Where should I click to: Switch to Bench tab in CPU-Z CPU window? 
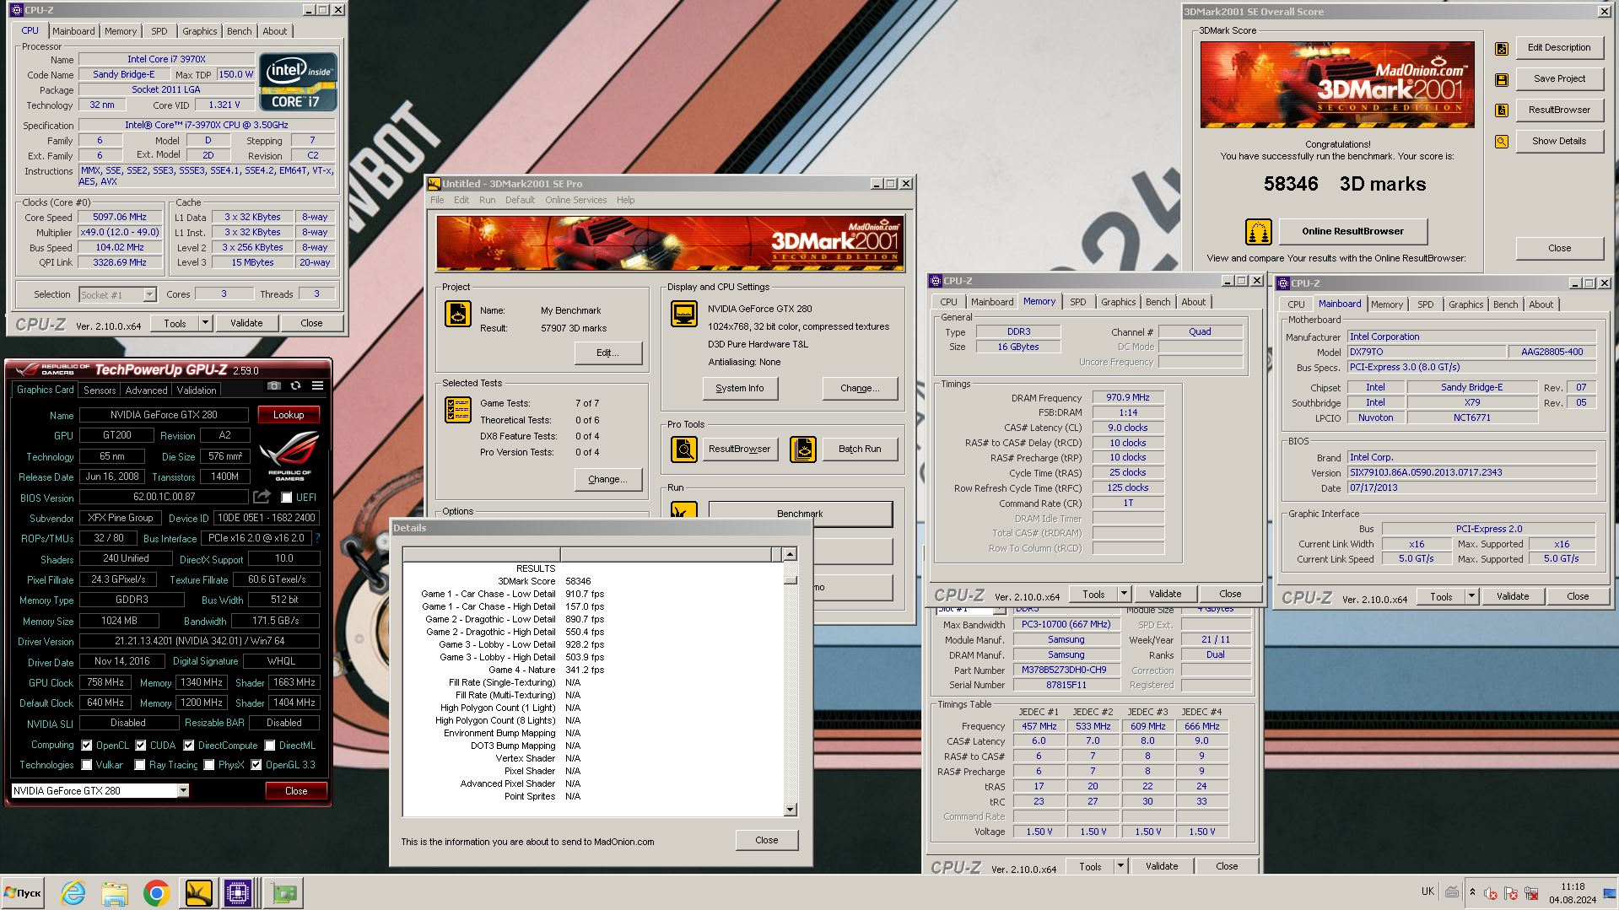240,31
